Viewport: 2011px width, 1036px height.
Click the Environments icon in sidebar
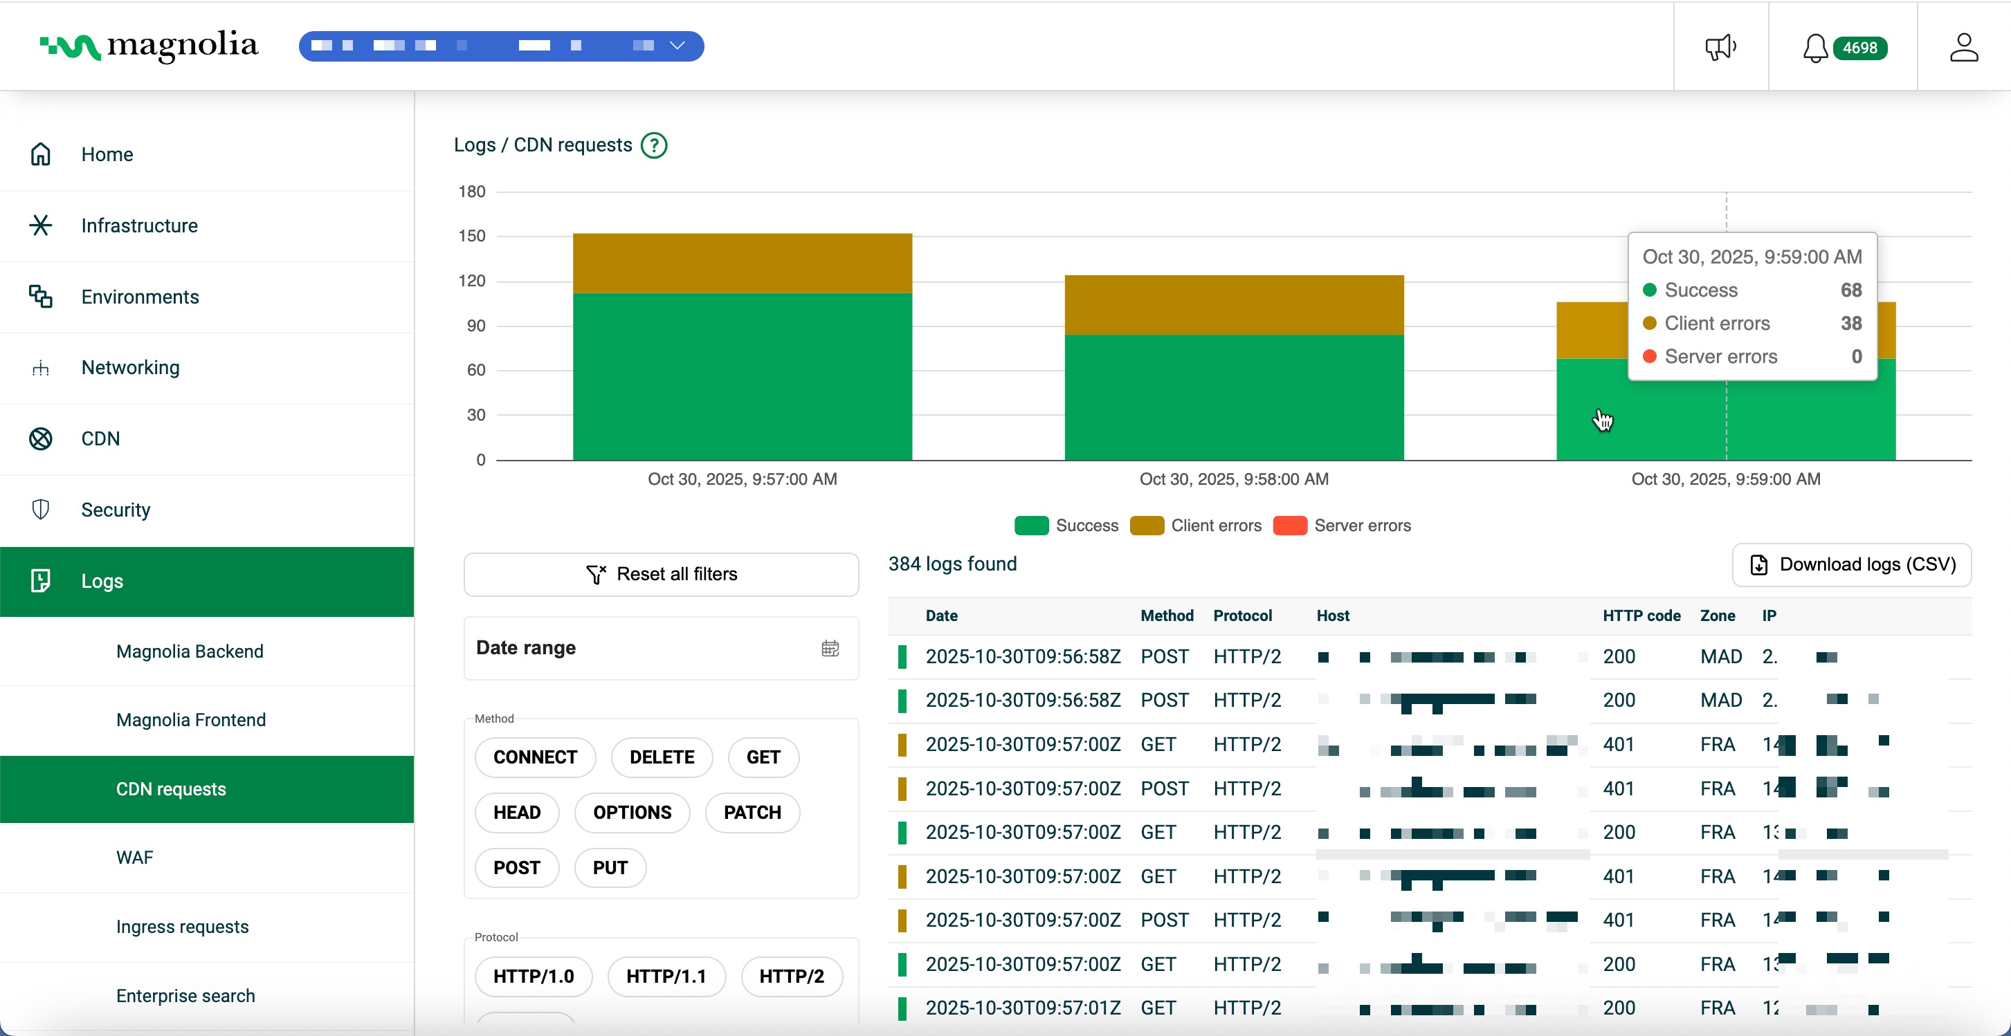pyautogui.click(x=41, y=297)
